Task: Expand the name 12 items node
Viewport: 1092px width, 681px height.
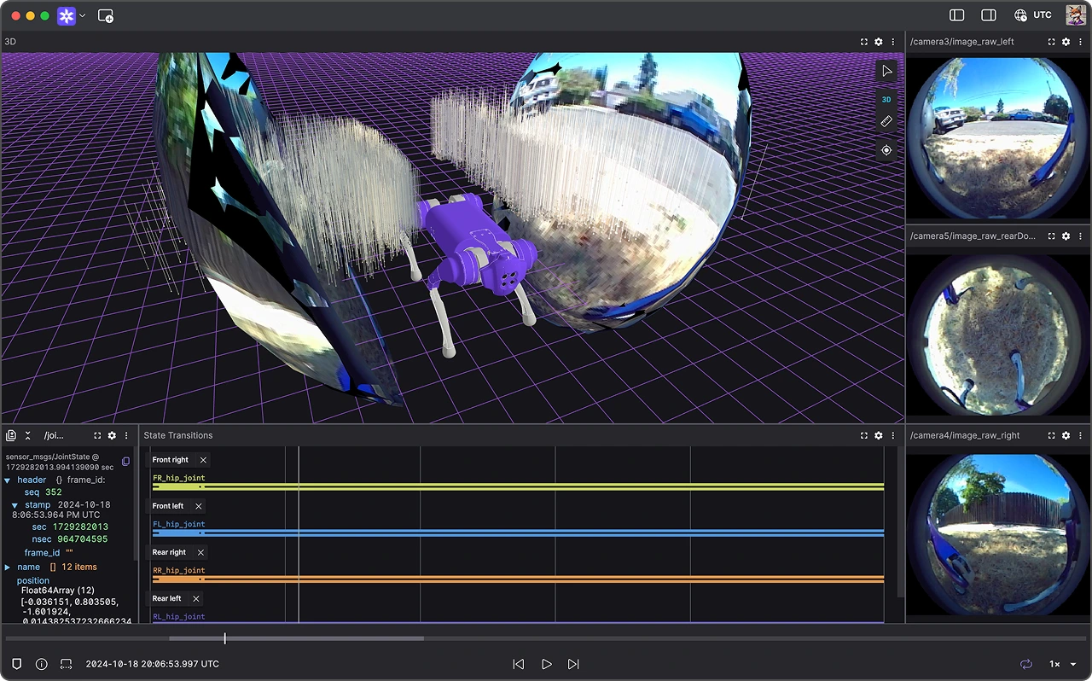Action: click(x=8, y=567)
